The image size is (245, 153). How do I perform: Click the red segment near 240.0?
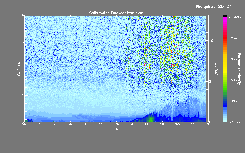click(225, 38)
